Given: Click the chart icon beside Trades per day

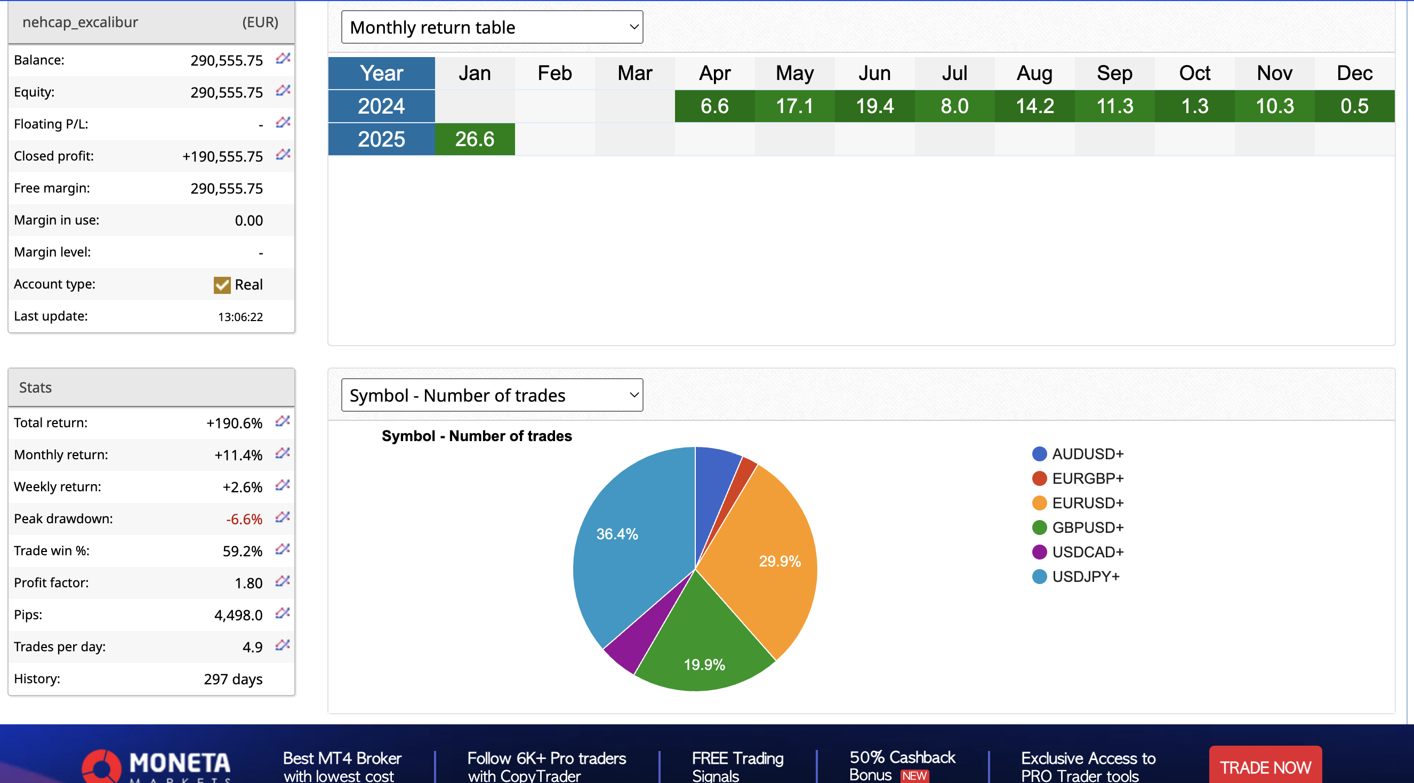Looking at the screenshot, I should [x=282, y=645].
